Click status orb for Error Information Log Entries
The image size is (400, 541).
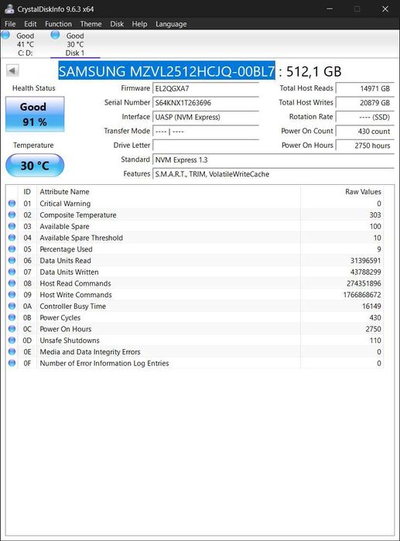click(x=12, y=363)
